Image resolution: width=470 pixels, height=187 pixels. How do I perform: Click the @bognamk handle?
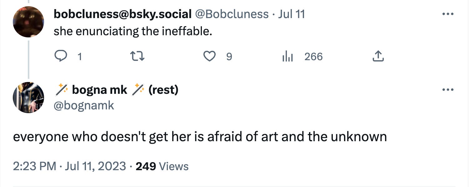coord(84,105)
